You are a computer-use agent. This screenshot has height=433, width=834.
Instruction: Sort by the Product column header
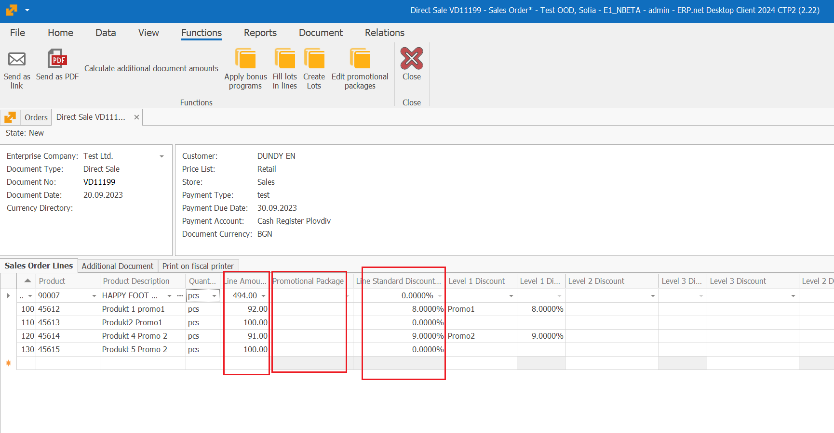tap(68, 281)
